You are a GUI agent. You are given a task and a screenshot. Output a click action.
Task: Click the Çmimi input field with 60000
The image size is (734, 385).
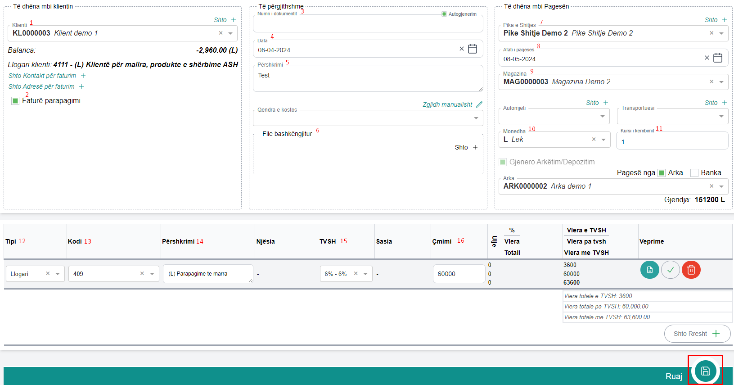tap(458, 274)
